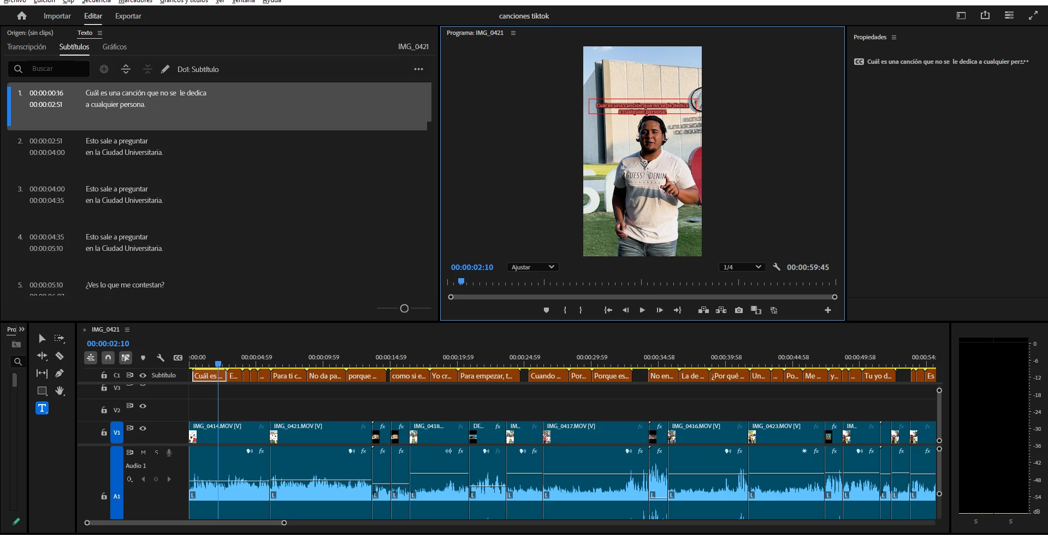Screen dimensions: 1048x535
Task: Select the Pen tool
Action: (x=60, y=373)
